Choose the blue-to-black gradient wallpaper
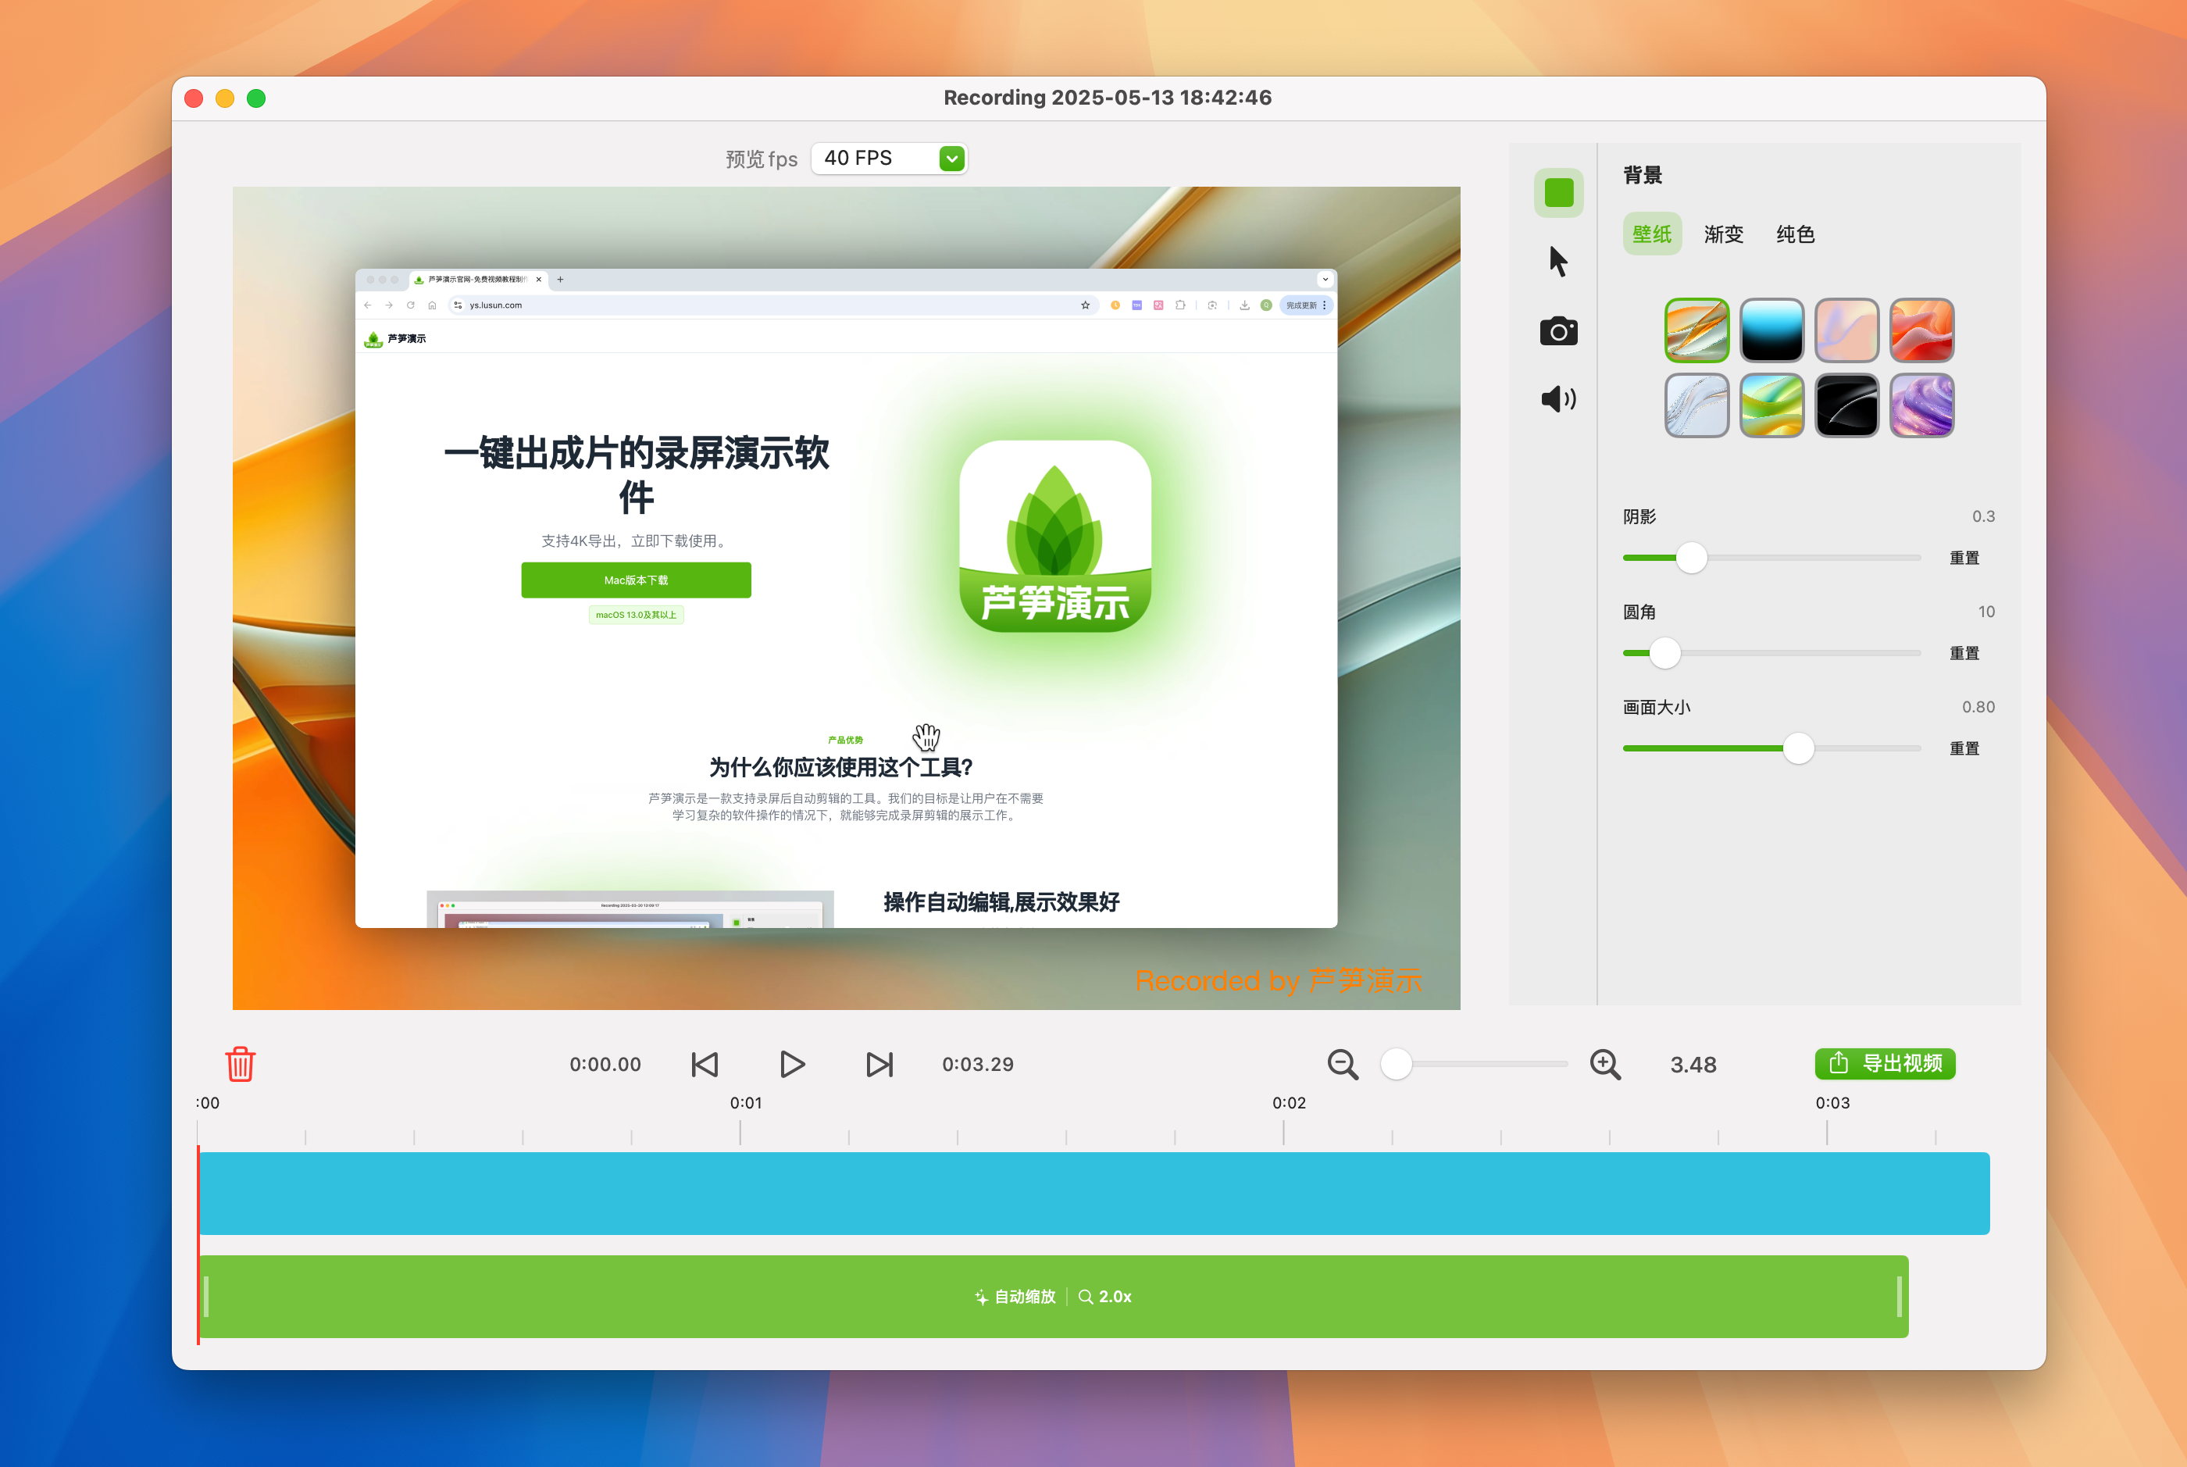 click(1771, 330)
